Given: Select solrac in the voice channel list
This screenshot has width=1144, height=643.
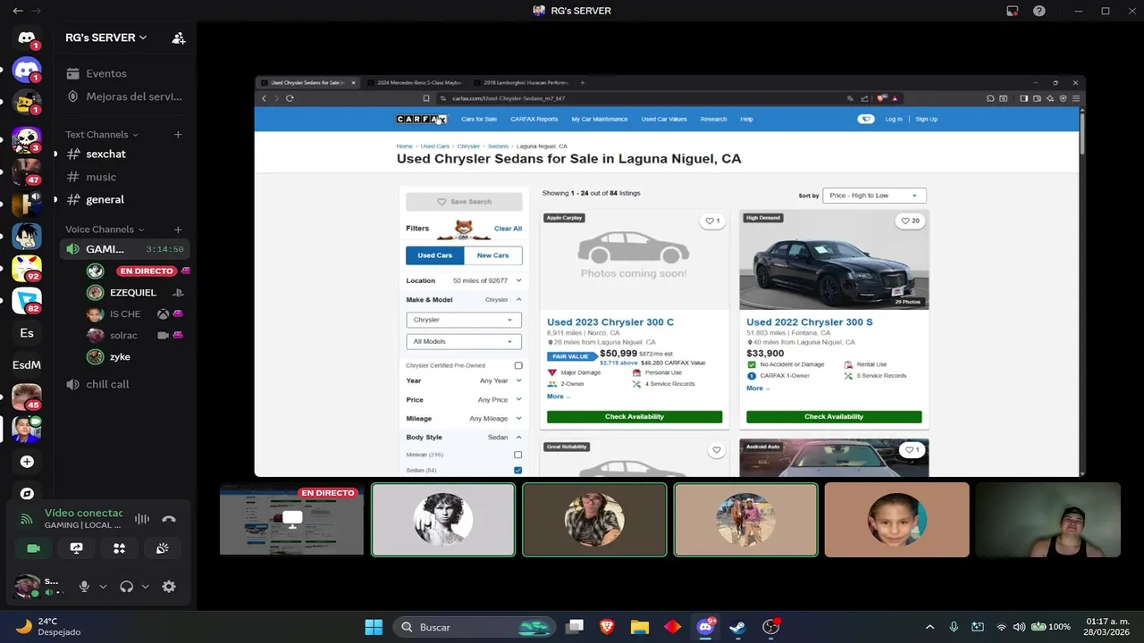Looking at the screenshot, I should (x=134, y=335).
